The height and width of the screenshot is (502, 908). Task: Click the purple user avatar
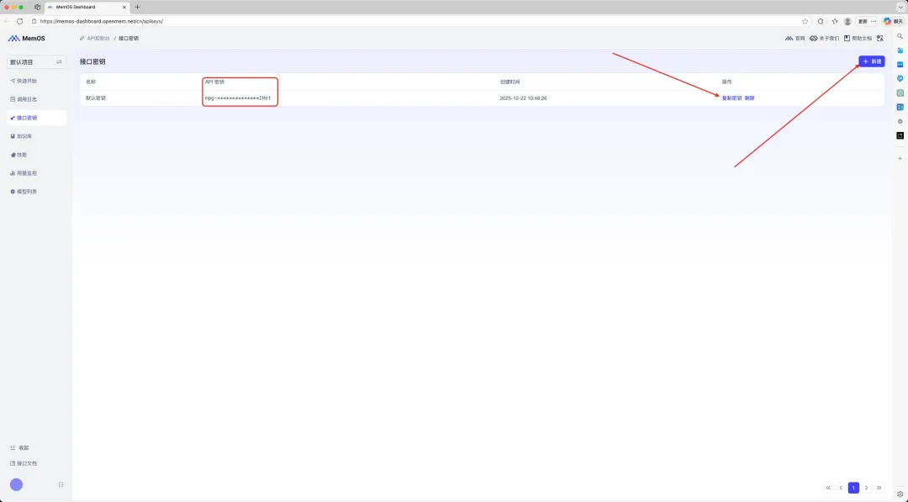tap(16, 484)
